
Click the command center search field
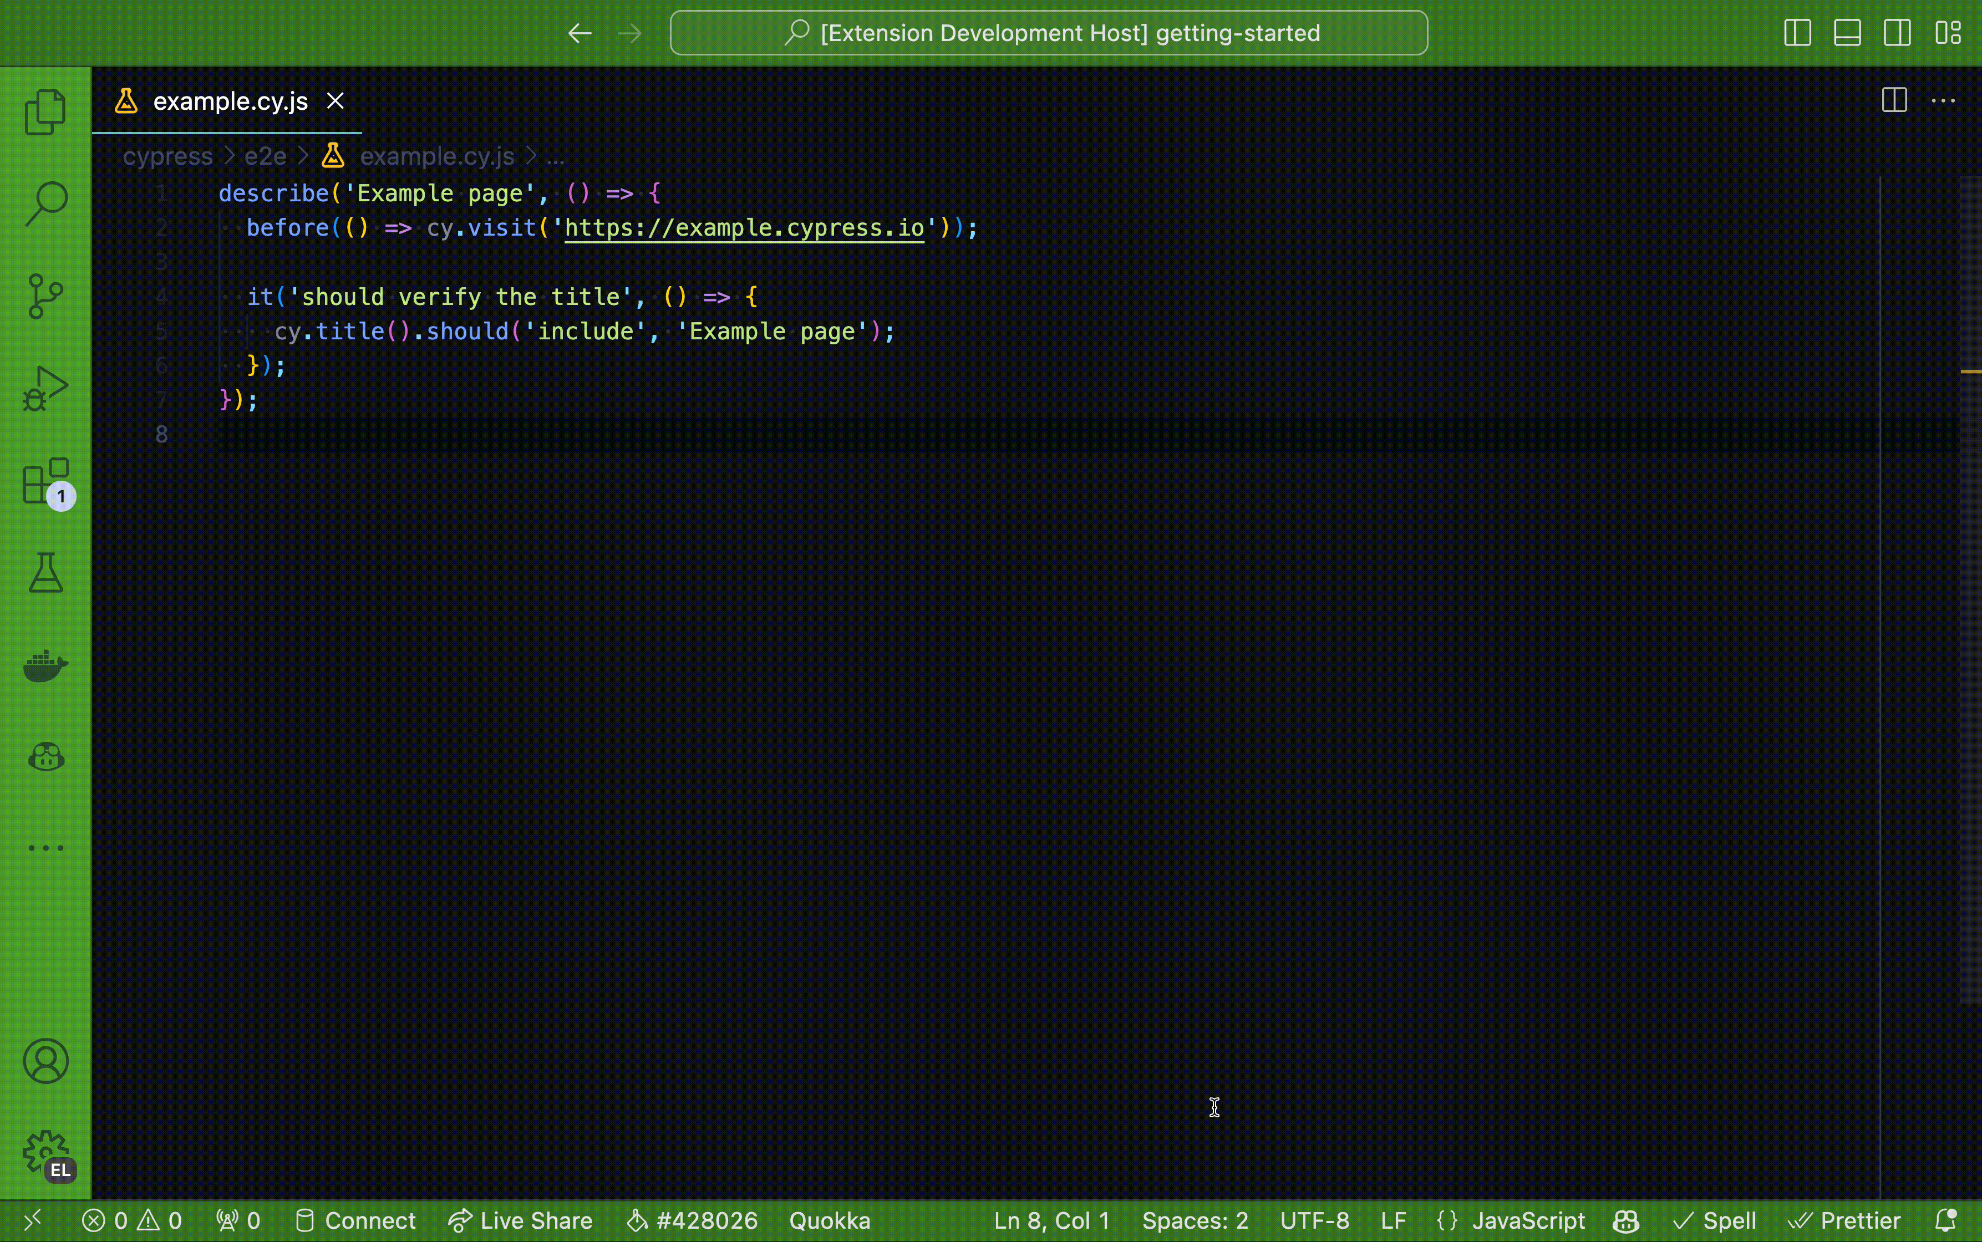click(1048, 33)
